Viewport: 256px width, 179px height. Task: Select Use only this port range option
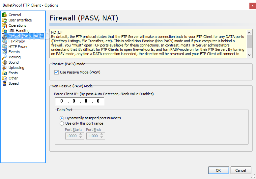click(x=62, y=124)
